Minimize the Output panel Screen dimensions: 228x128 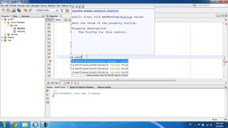(226, 87)
